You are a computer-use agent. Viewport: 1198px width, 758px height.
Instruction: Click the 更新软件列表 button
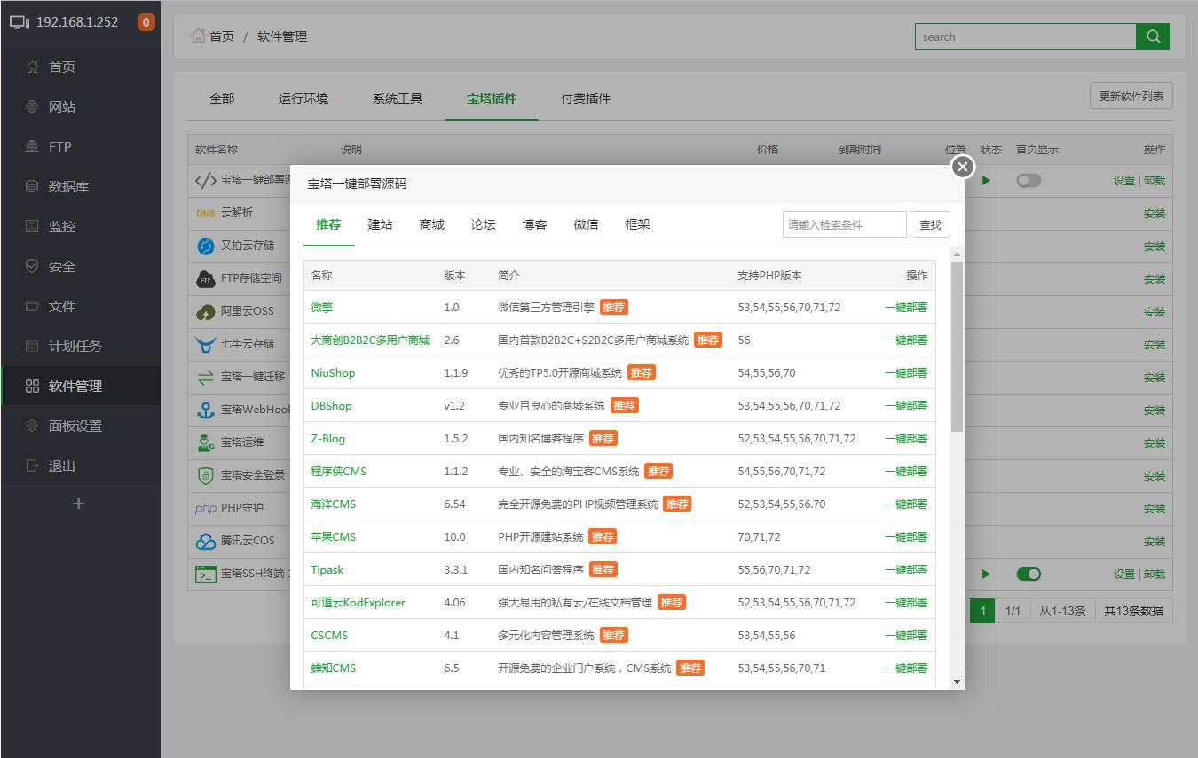click(x=1131, y=95)
